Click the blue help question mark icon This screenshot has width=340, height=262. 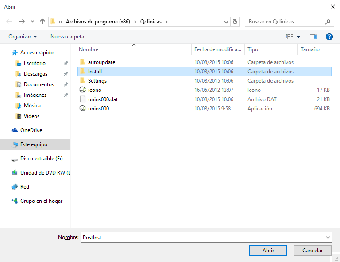click(x=329, y=37)
